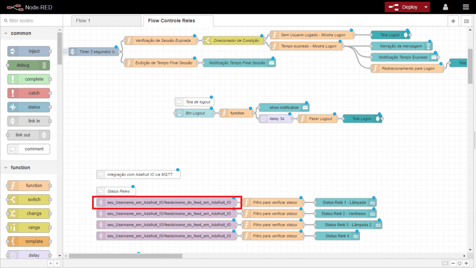Image resolution: width=476 pixels, height=268 pixels.
Task: Select Verificação de Sessão Expirada function node
Action: point(161,40)
